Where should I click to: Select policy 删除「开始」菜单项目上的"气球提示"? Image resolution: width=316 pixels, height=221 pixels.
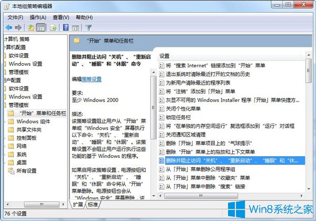coord(205,143)
